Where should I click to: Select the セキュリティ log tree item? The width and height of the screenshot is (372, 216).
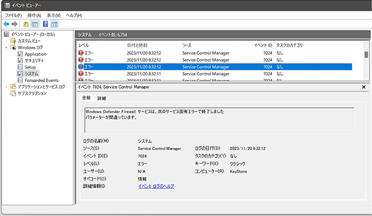click(x=34, y=60)
